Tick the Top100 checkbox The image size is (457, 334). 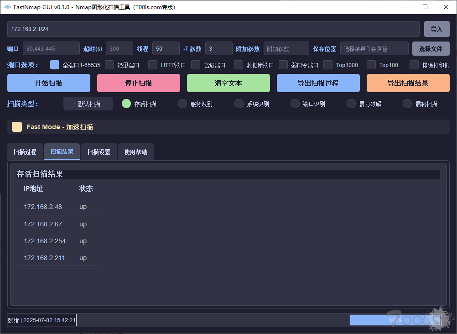coord(371,65)
